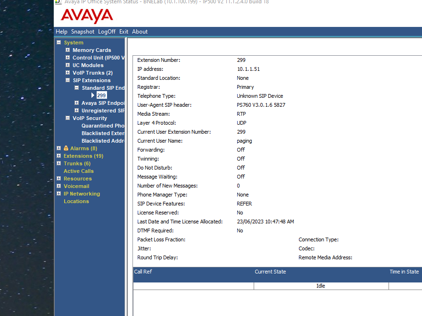Collapse the System tree node

58,43
